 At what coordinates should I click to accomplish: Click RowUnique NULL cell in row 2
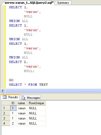(x=36, y=113)
